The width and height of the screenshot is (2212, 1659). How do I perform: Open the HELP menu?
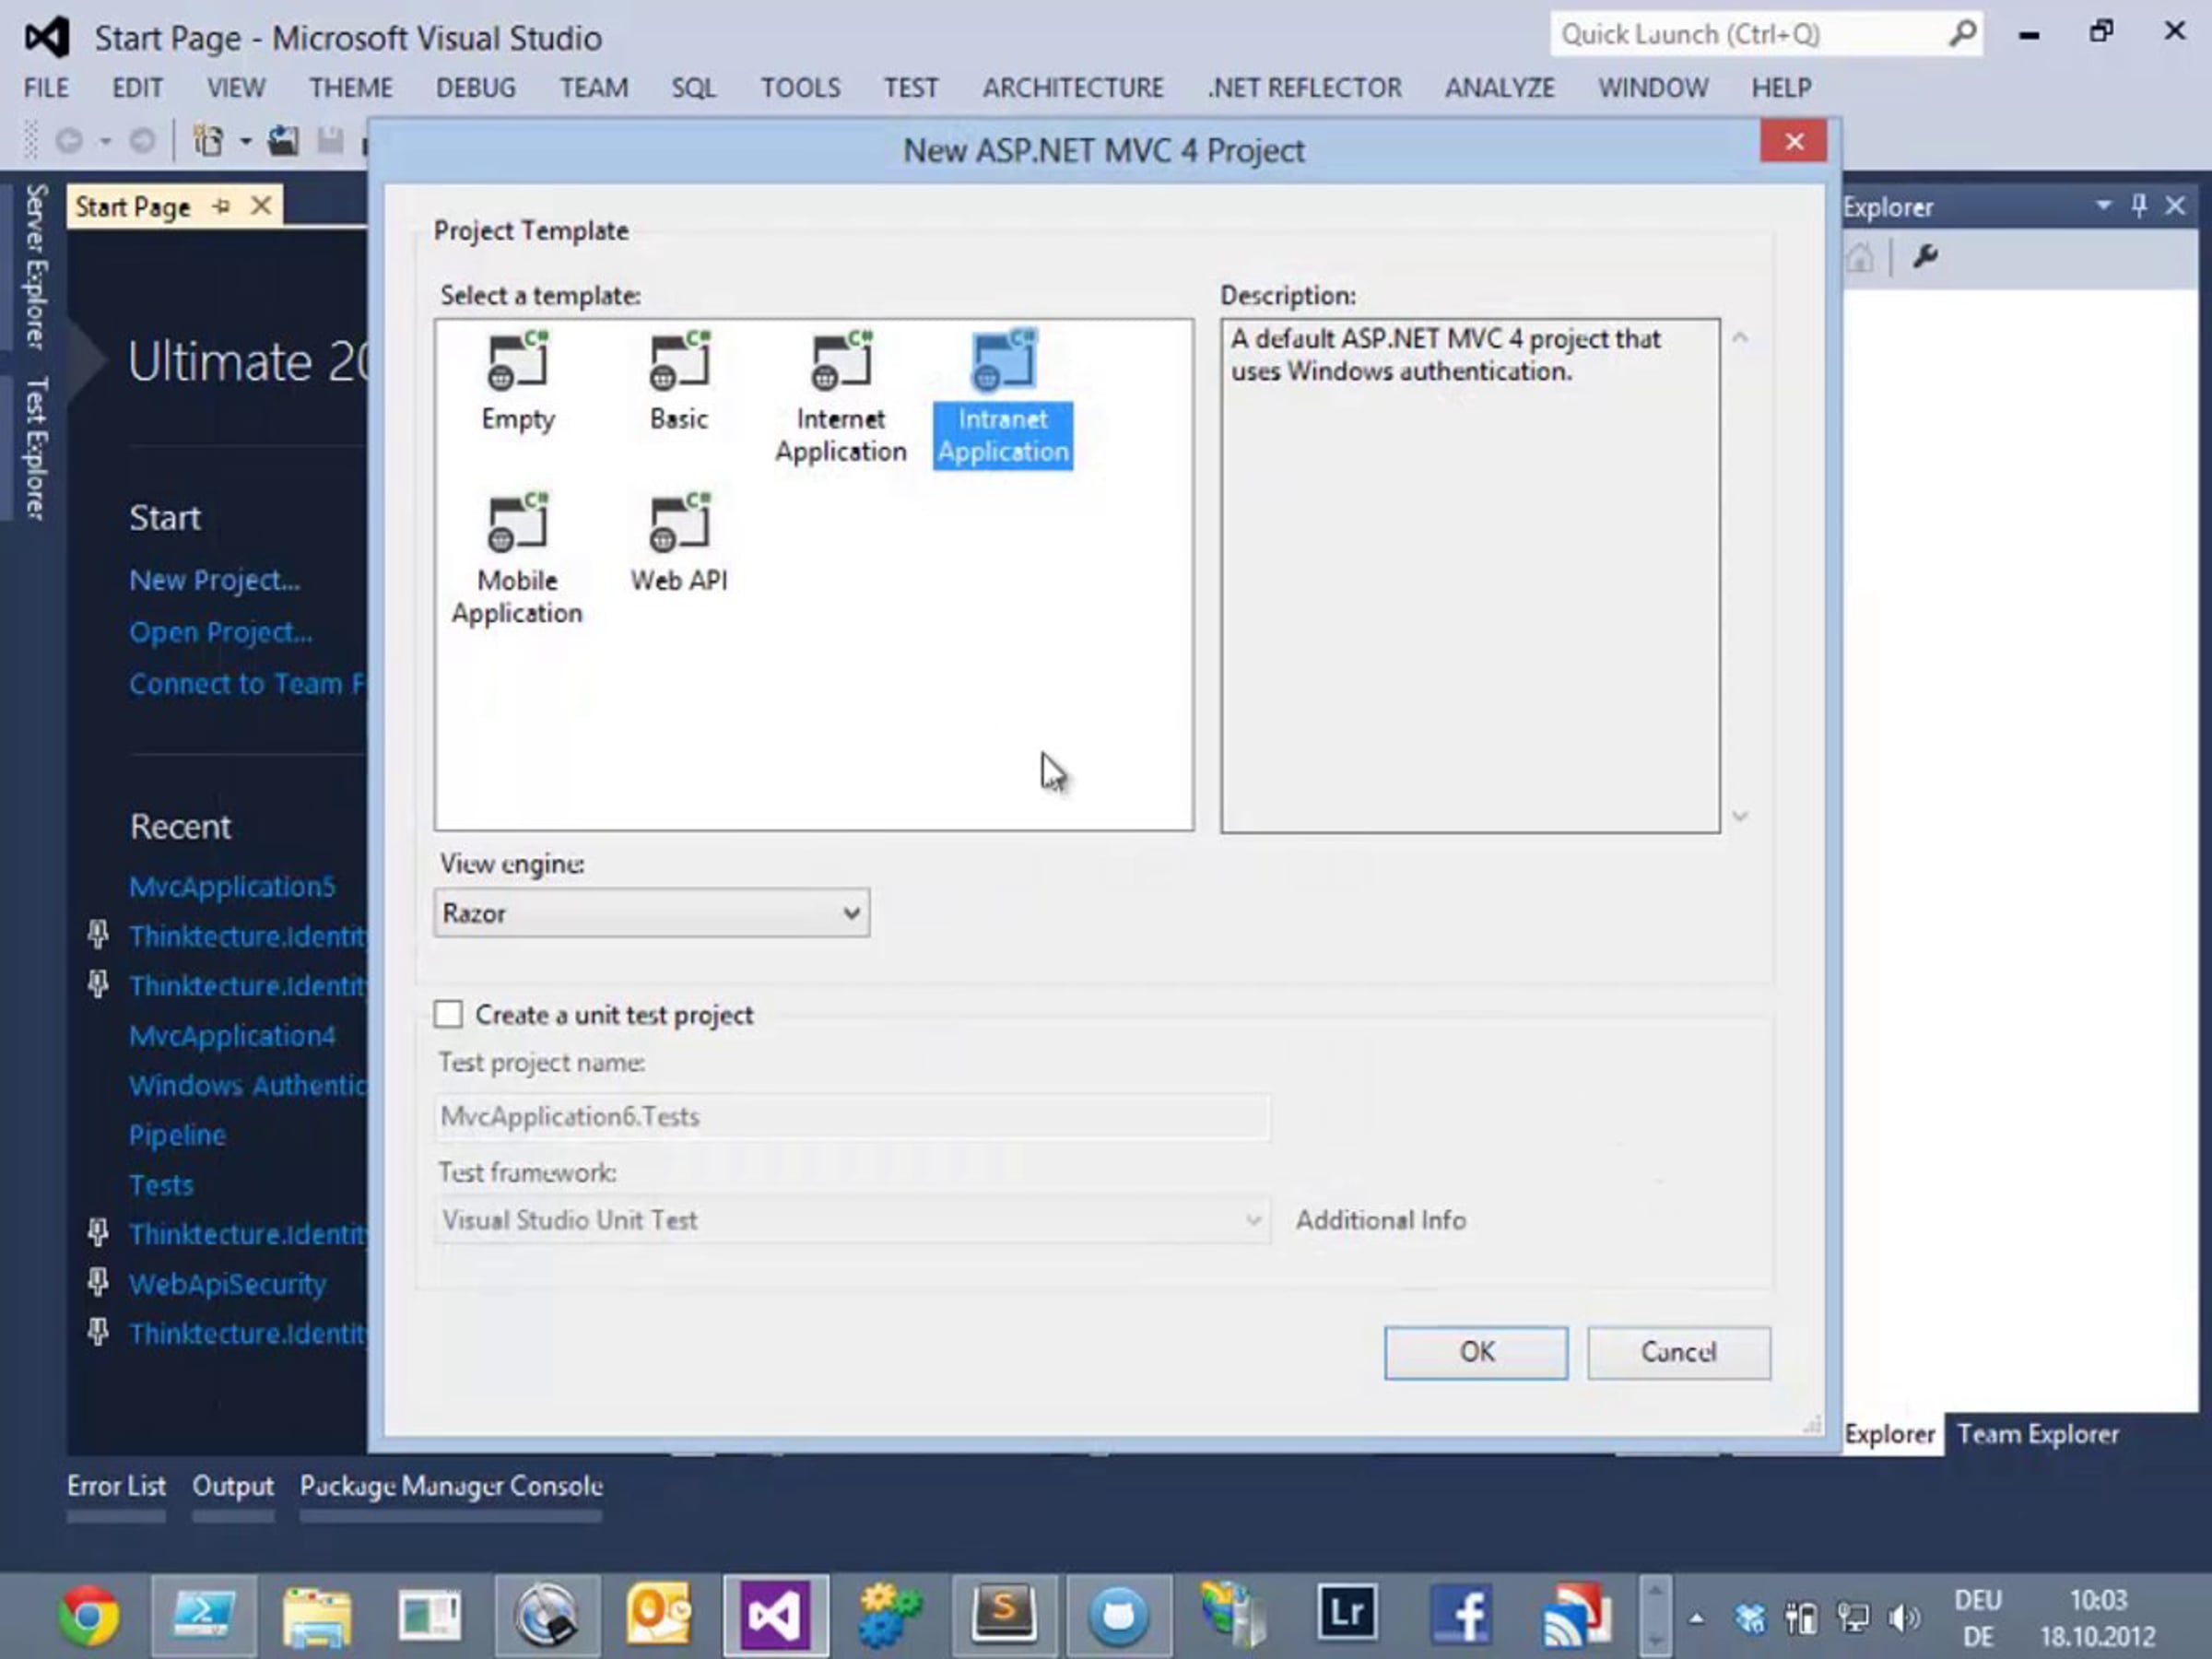(1781, 88)
